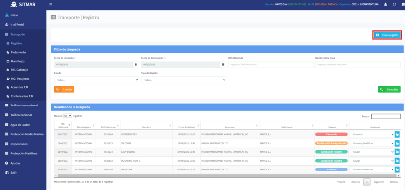Expand the Tráfico Internacional menu

click(23, 106)
